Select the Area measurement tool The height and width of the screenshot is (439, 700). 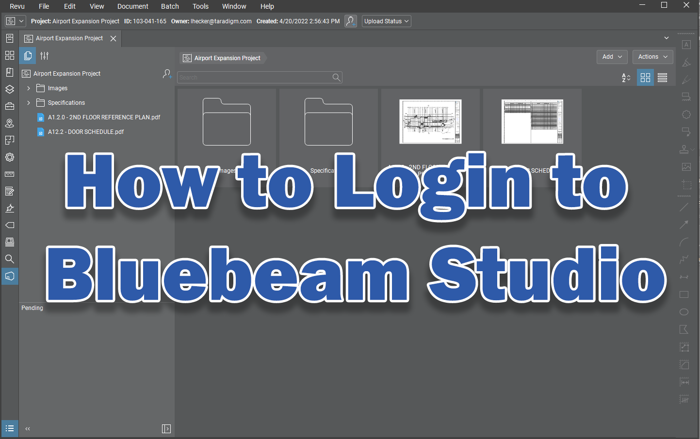tap(684, 364)
